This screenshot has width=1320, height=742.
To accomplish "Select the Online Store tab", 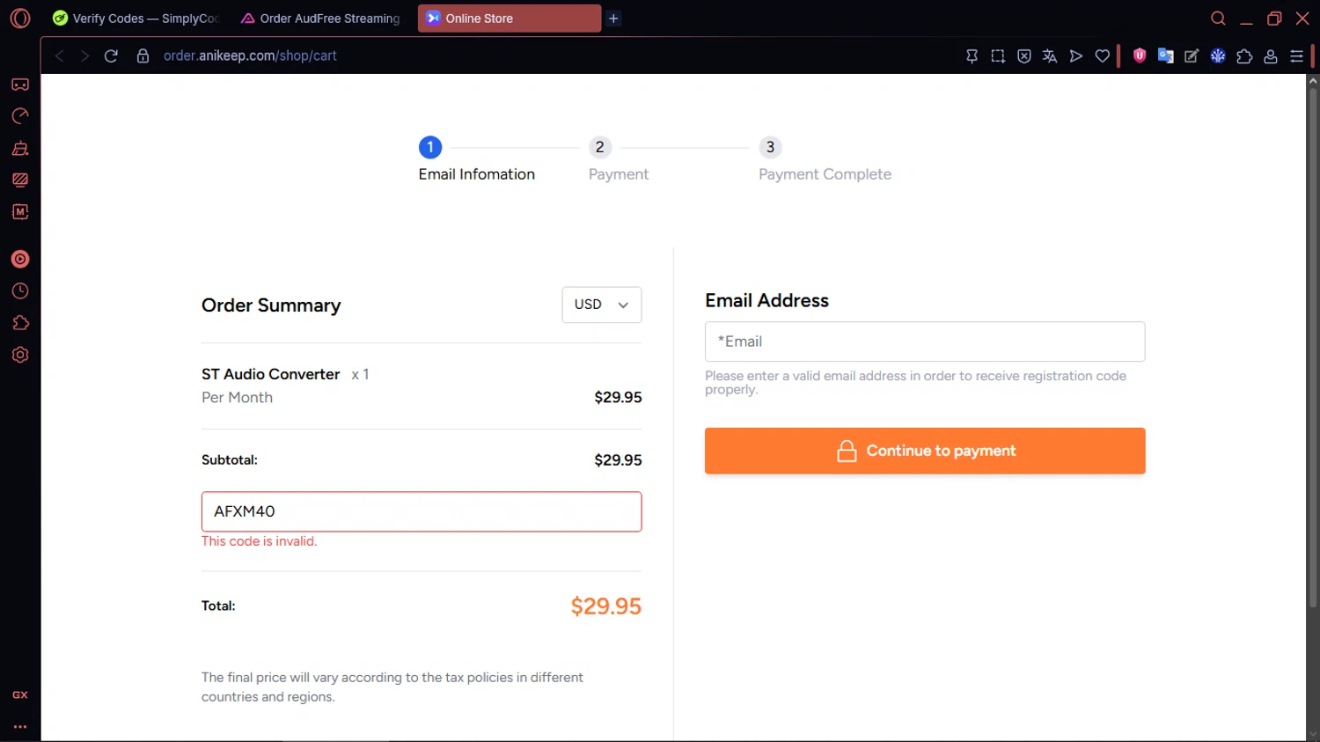I will pos(510,18).
